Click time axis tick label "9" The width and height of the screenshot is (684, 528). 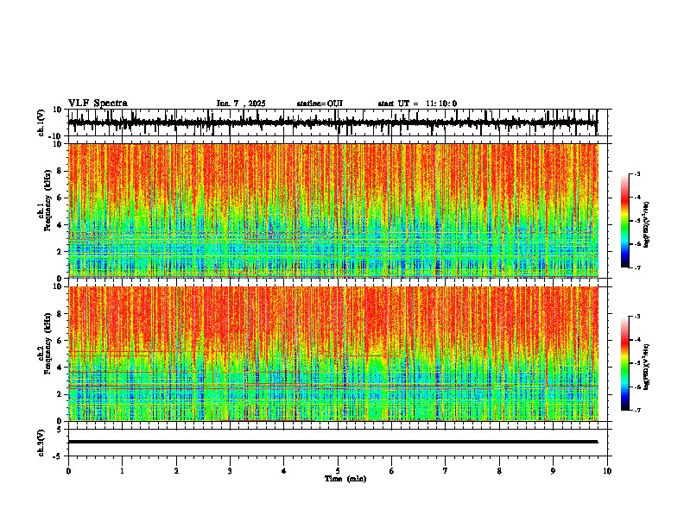click(553, 471)
